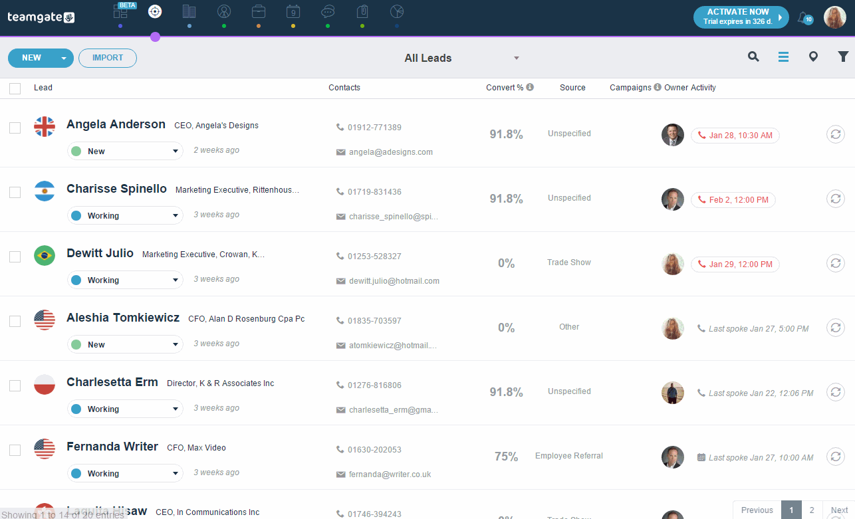The image size is (855, 519).
Task: Open Dewitt Julio's Working status dropdown
Action: pos(125,280)
